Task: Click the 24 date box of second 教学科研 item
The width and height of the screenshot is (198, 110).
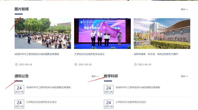Action: (109, 104)
